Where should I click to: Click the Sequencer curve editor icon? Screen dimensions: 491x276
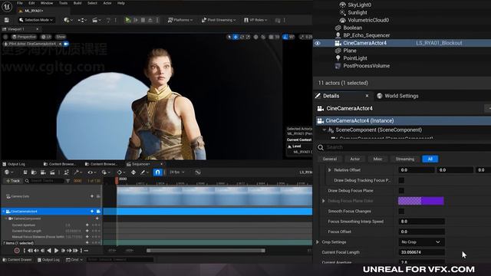(198, 172)
